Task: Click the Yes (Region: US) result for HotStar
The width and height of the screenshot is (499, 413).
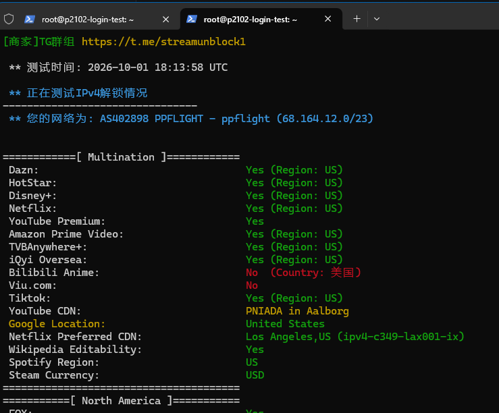Action: [x=294, y=183]
